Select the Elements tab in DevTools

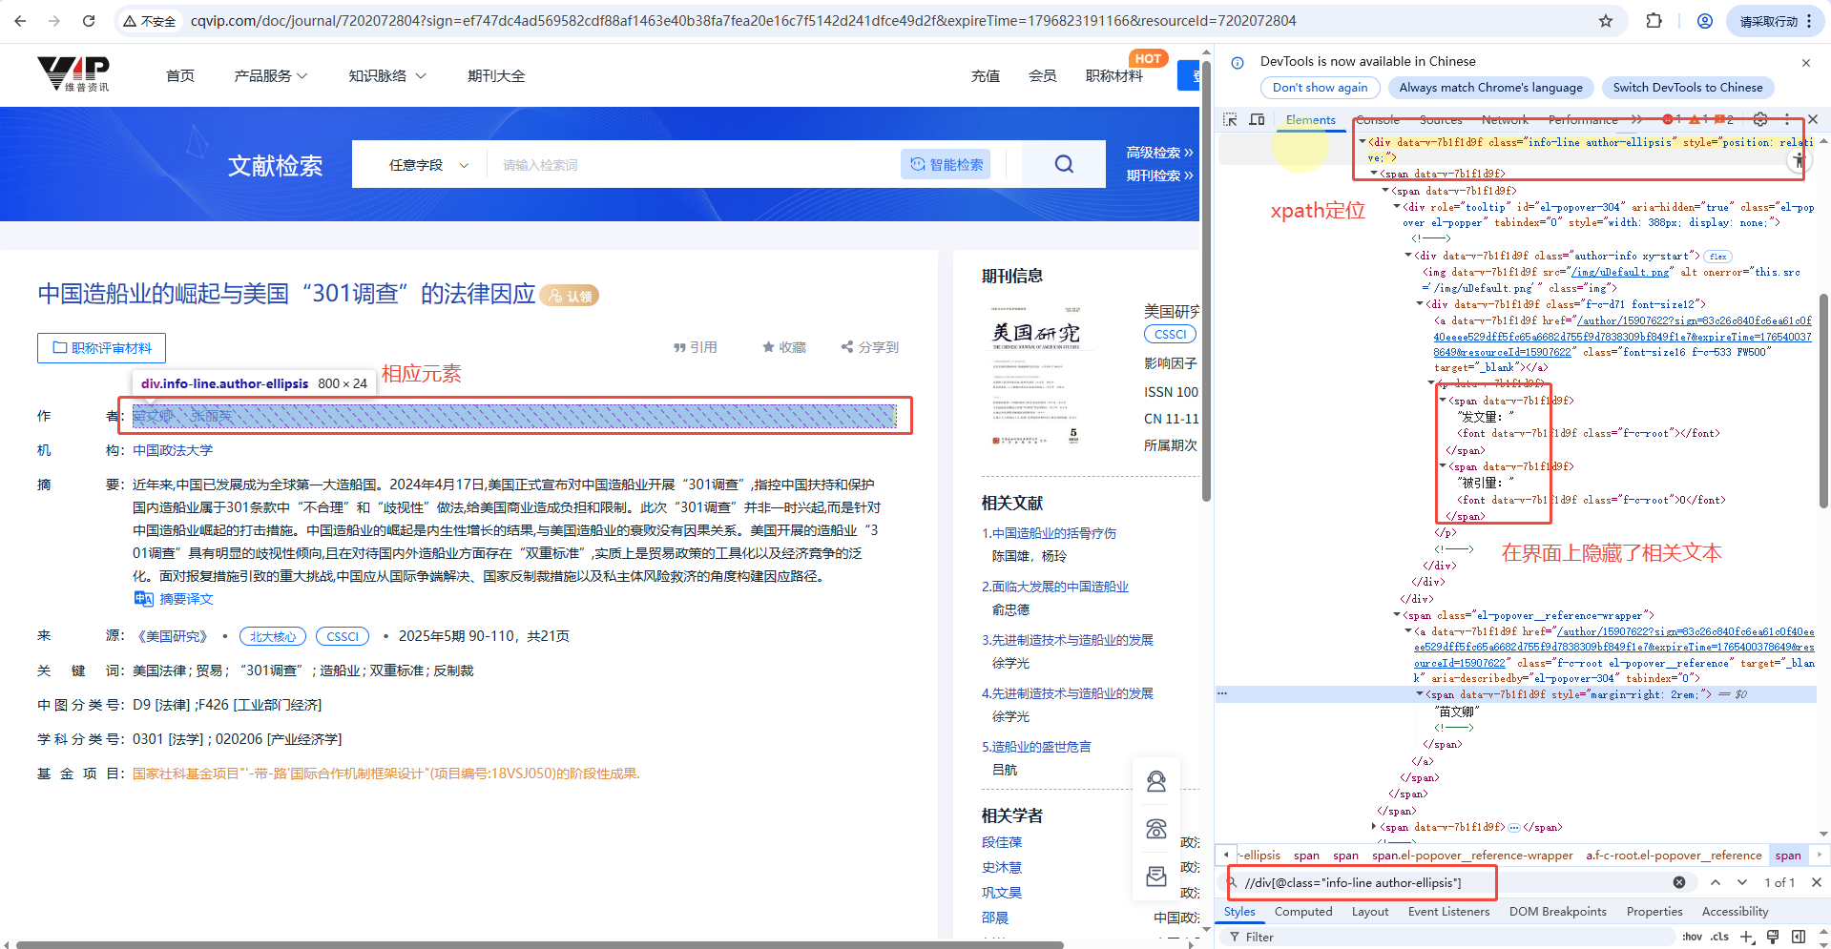[1310, 119]
